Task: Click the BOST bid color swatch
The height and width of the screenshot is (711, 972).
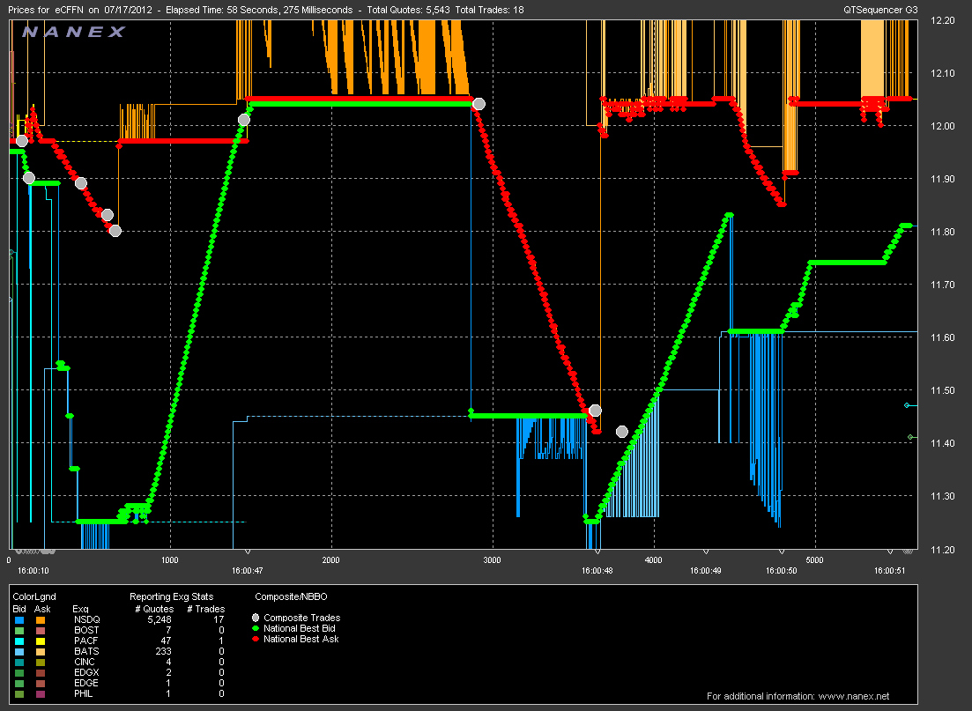Action: point(19,630)
